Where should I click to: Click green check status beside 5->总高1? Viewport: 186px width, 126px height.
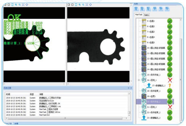(x=170, y=21)
